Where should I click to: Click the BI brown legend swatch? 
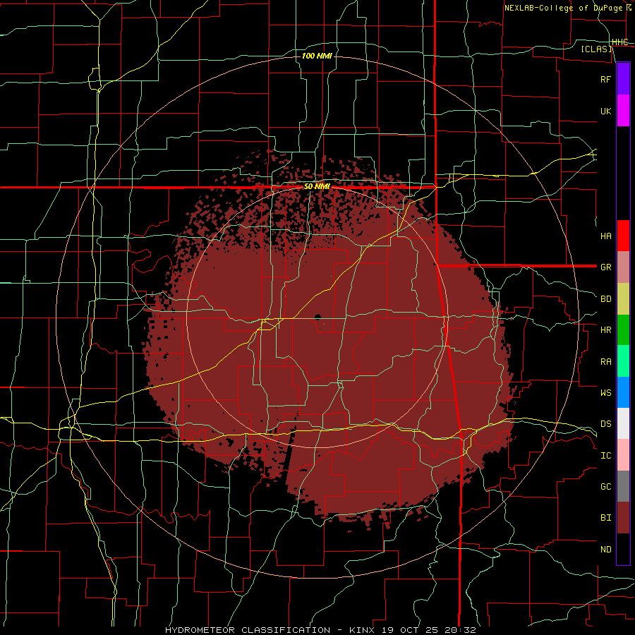(623, 518)
